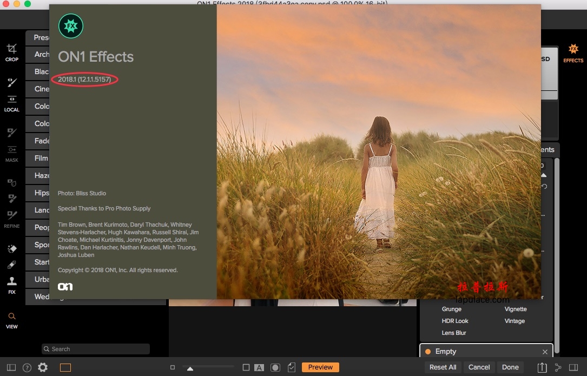Select the Local adjustable gradient icon
The height and width of the screenshot is (376, 587).
point(11,99)
